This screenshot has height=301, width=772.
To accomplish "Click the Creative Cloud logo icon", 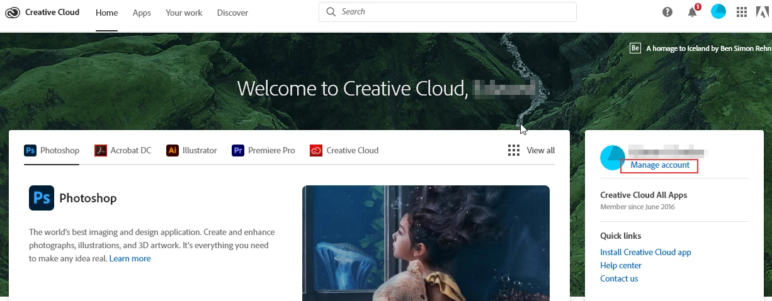I will click(x=13, y=13).
